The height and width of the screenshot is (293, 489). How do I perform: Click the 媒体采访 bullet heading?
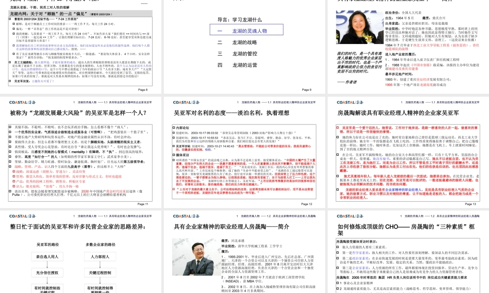click(182, 155)
